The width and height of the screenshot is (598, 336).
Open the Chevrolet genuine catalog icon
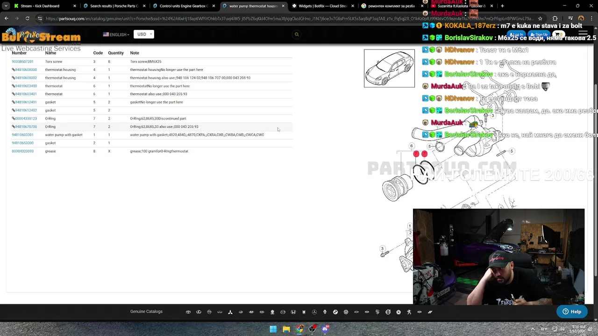(356, 312)
